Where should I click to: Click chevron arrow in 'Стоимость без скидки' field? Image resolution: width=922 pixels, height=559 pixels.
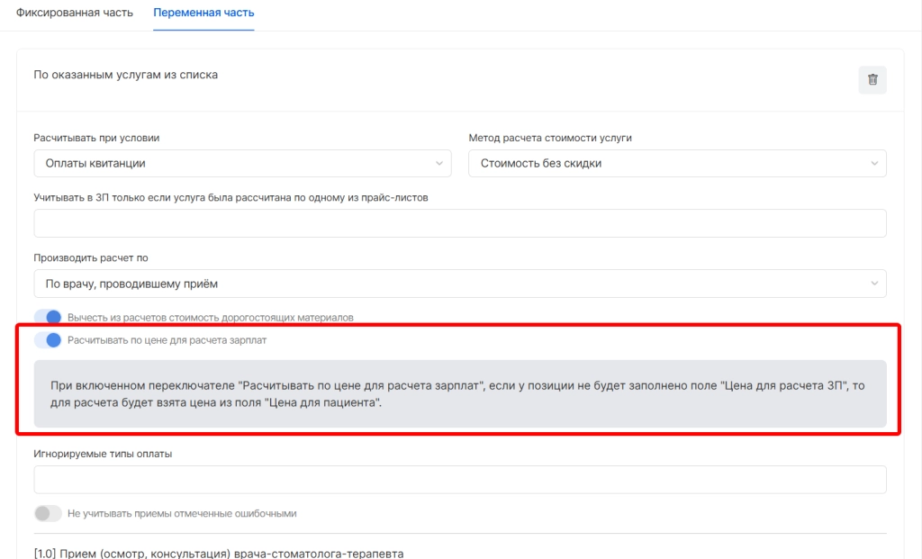(x=873, y=163)
